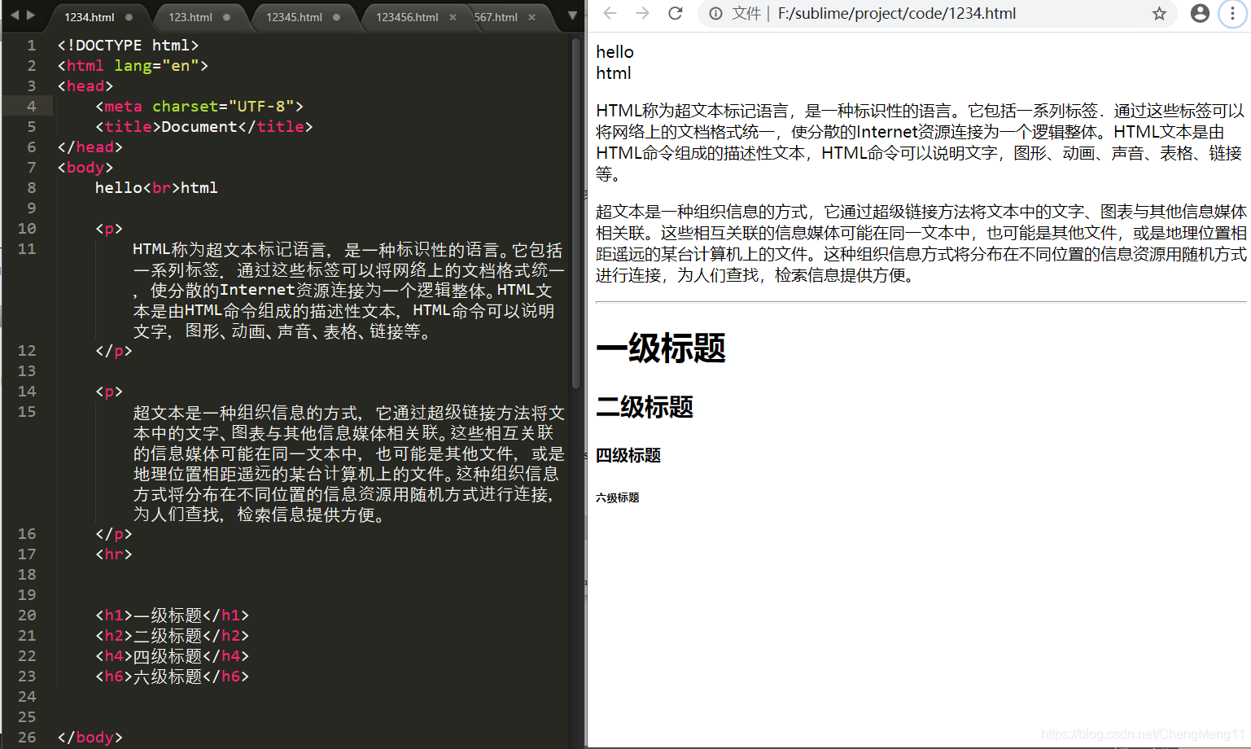View site information icon in address bar
Screen dimensions: 1251x749
(715, 14)
